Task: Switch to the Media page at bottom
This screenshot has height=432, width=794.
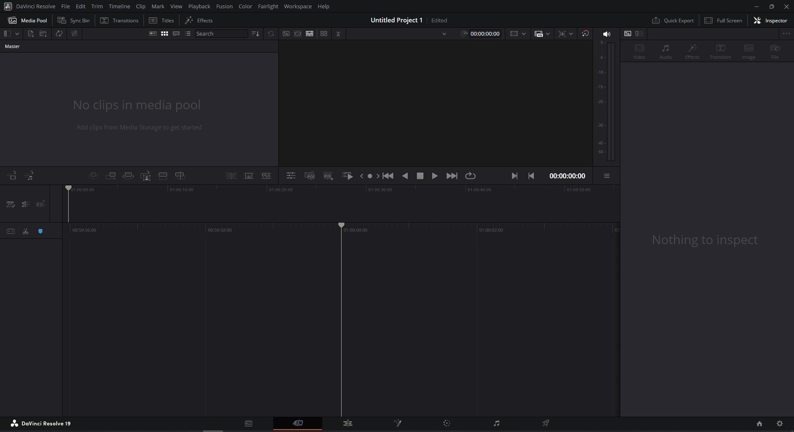Action: 249,423
